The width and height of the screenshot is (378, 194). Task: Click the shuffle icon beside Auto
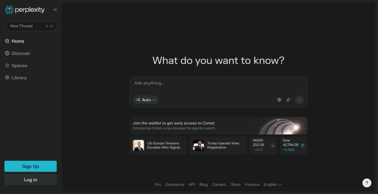click(138, 100)
